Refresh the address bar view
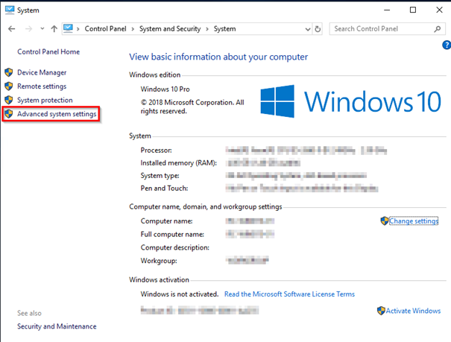Screen dimensions: 451x342 point(318,29)
